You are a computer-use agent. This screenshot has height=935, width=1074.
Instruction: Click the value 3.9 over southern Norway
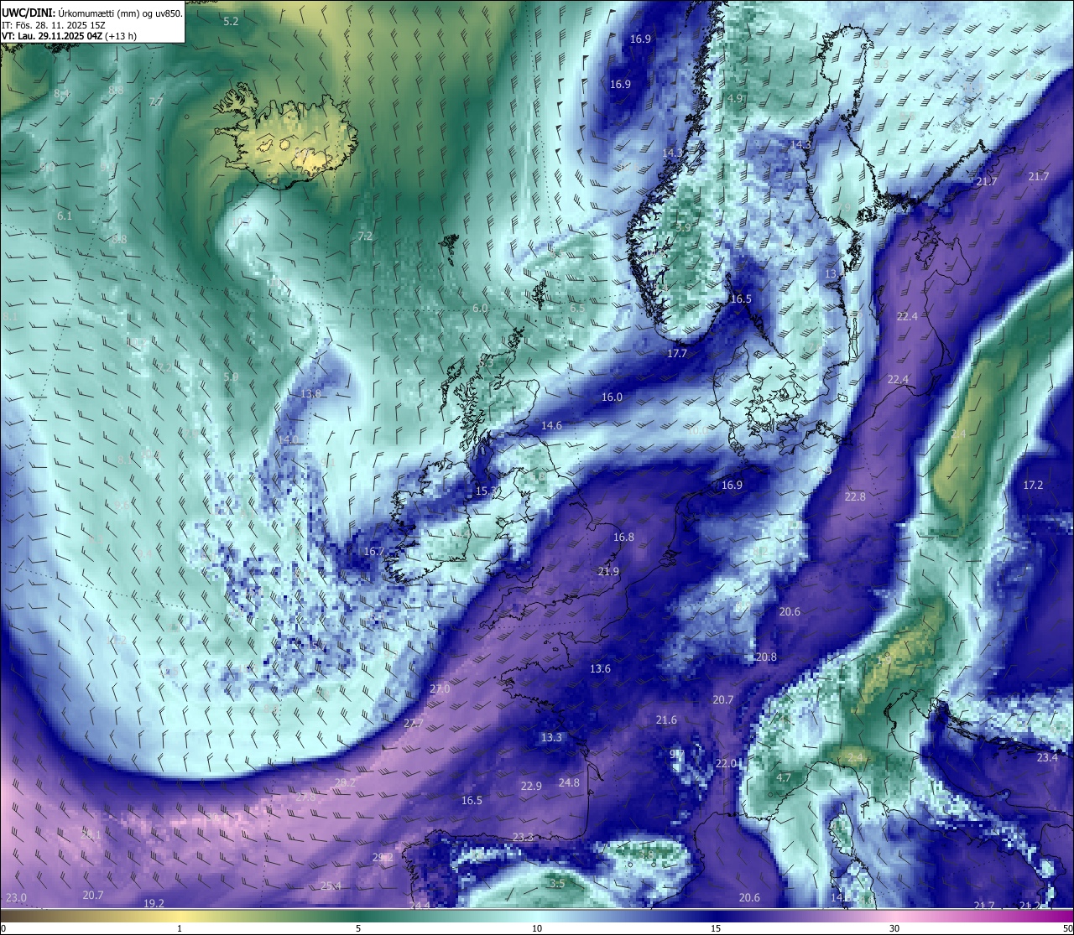[x=684, y=227]
